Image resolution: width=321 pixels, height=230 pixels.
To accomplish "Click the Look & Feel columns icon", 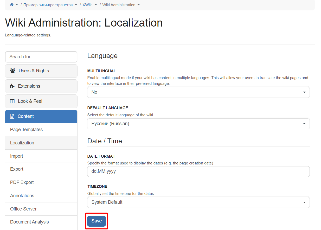I will coord(12,101).
